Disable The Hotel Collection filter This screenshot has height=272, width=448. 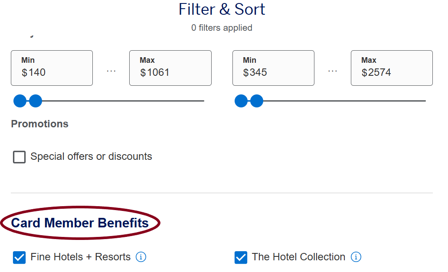(241, 257)
